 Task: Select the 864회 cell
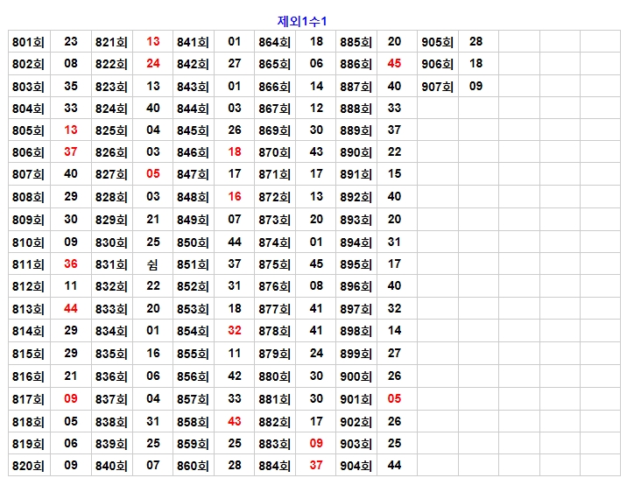coord(274,42)
